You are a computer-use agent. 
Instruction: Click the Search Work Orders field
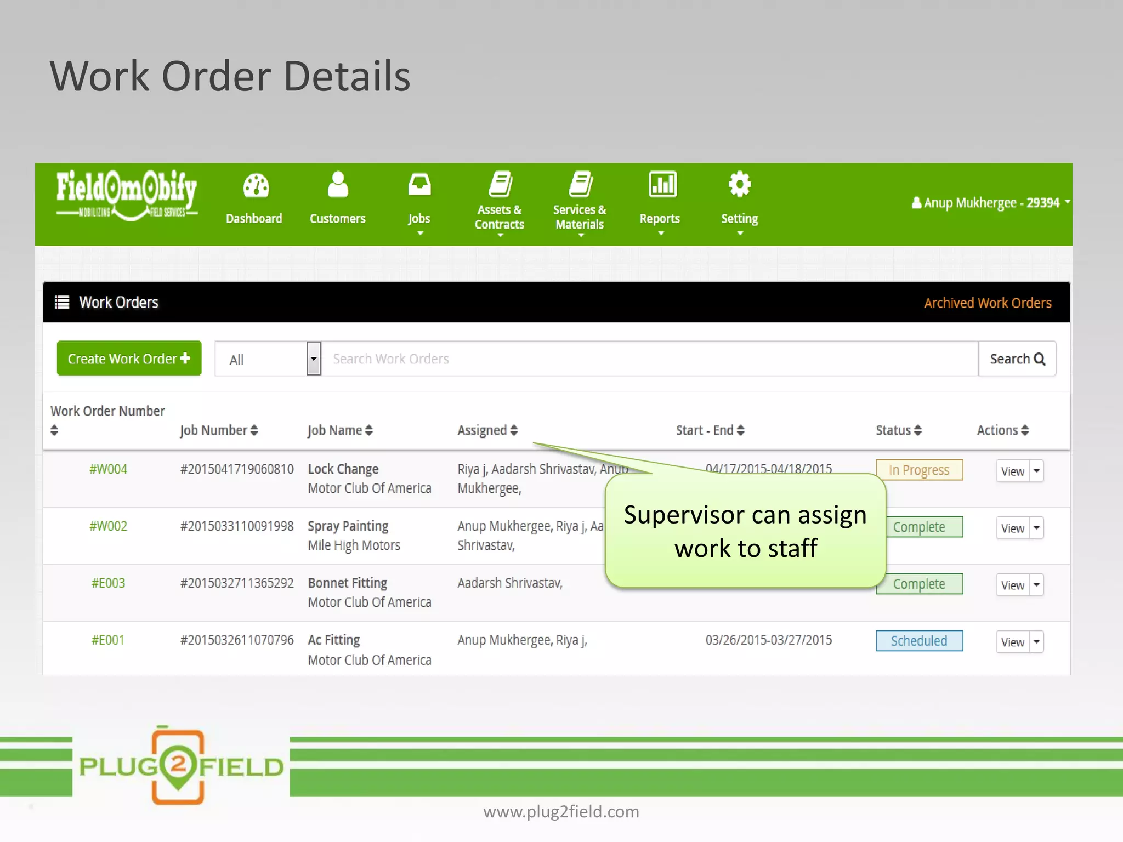[x=650, y=359]
